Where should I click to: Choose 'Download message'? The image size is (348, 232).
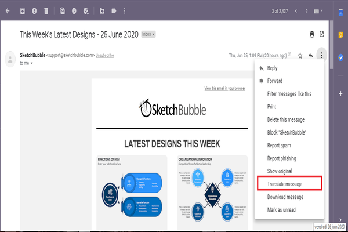(x=289, y=197)
